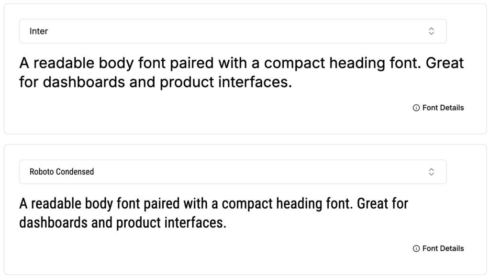Open Font Details for Roboto Condensed
The width and height of the screenshot is (490, 279).
coord(443,249)
